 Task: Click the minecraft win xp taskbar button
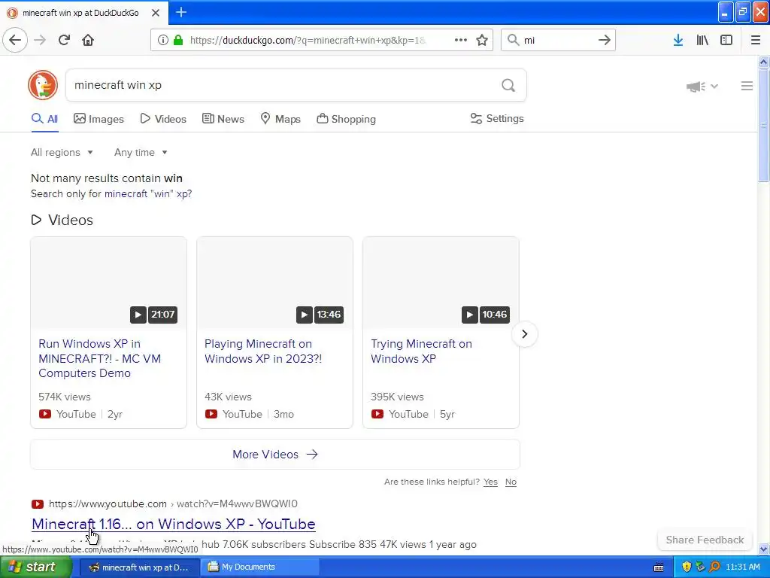coord(139,567)
